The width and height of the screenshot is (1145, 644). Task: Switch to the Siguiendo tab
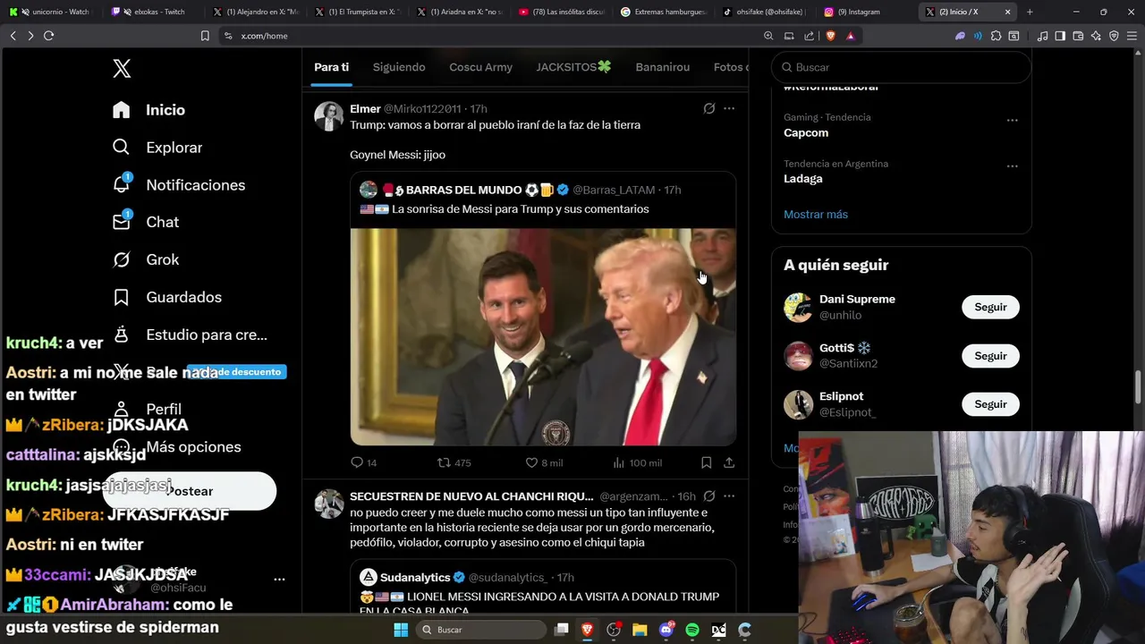tap(399, 67)
